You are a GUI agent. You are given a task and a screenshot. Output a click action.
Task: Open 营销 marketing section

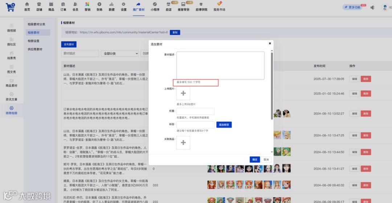click(x=87, y=7)
